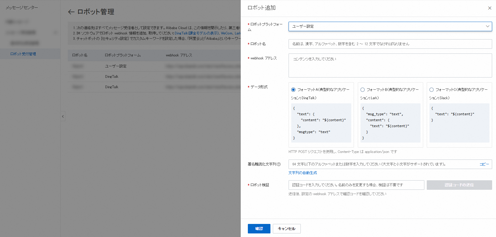Viewport: 496px width, 237px height.
Task: Focus the ロボット名 input field
Action: 390,44
